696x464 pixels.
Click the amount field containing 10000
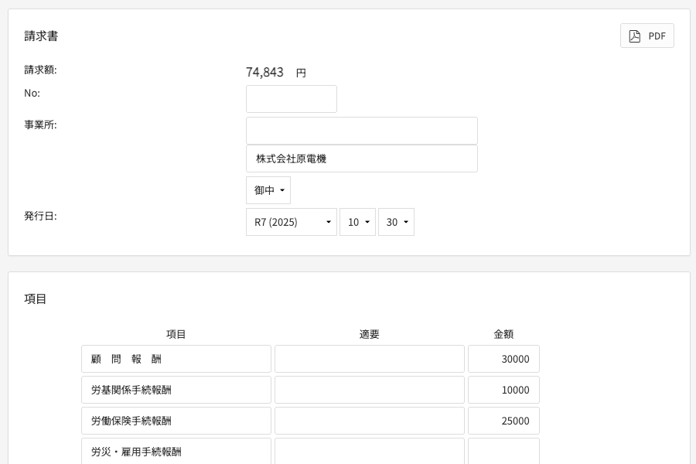[503, 390]
